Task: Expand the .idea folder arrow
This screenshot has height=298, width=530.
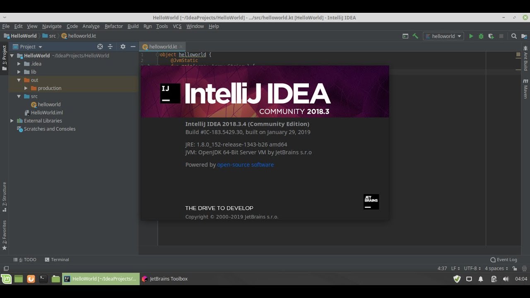Action: pos(19,64)
